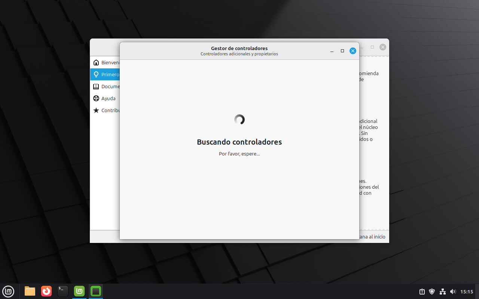Launch the Files folder from taskbar
Viewport: 479px width, 299px height.
pos(30,291)
